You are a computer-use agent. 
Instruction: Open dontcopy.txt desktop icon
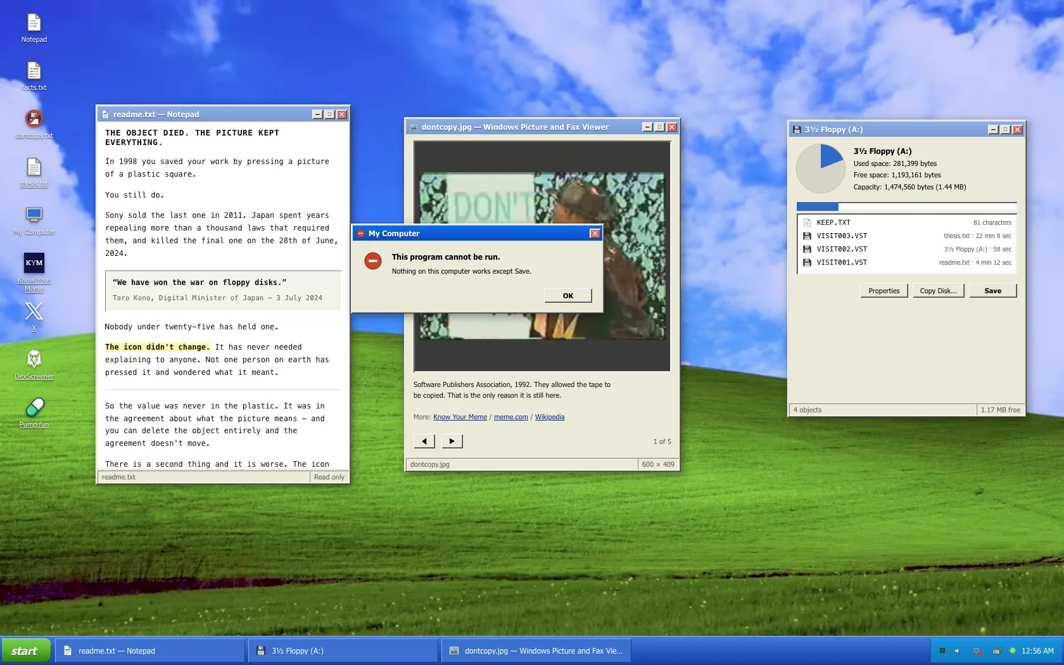click(34, 125)
